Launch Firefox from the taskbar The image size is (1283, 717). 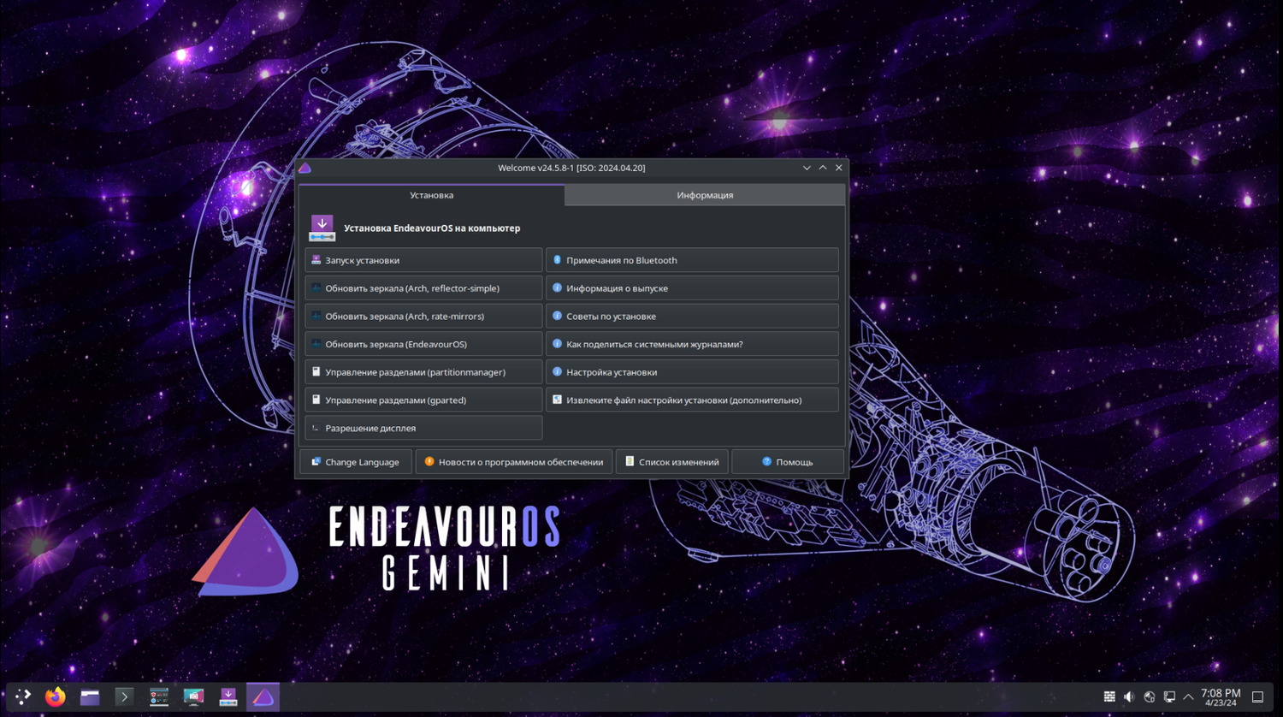point(56,696)
